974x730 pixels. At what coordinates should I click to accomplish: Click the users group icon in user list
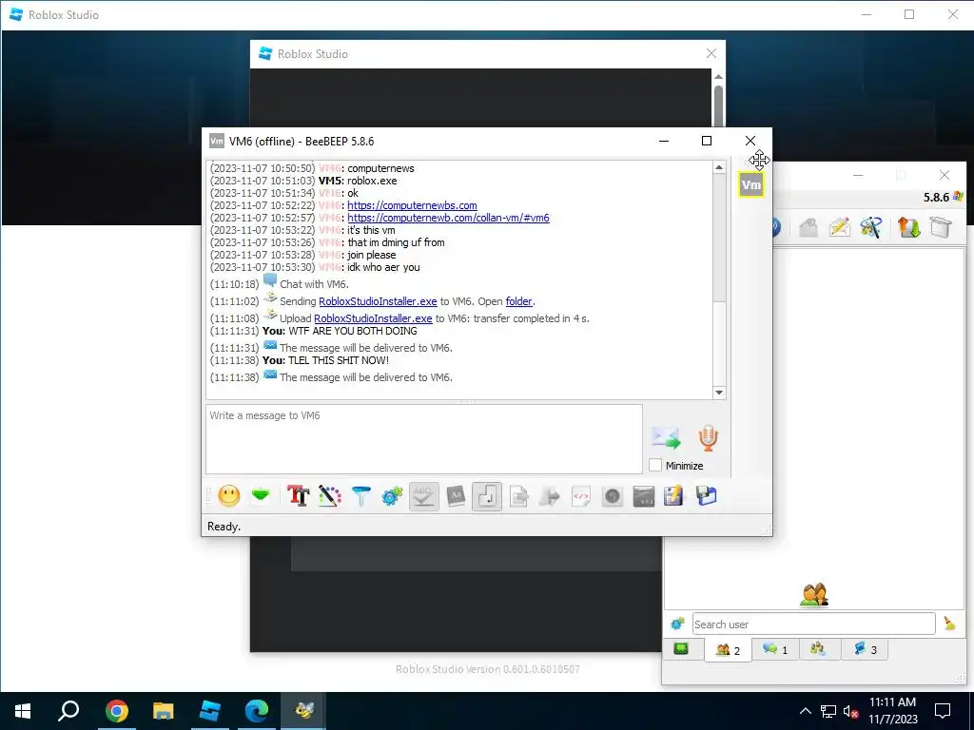click(814, 595)
